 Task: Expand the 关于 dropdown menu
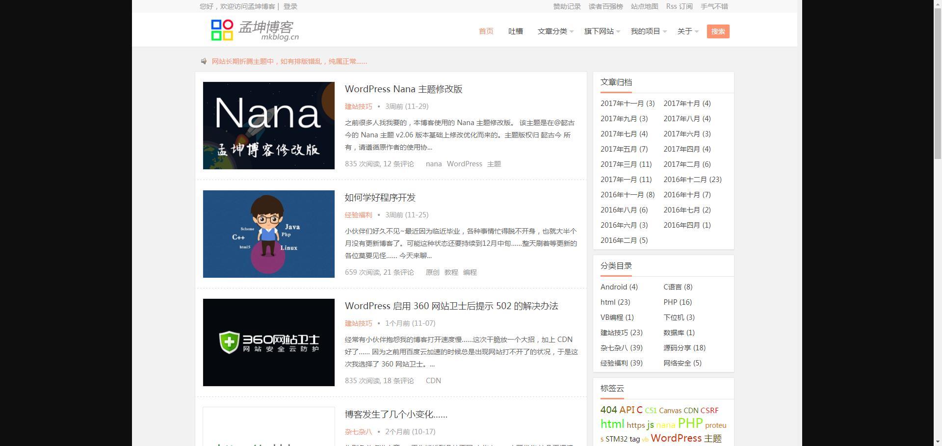tap(687, 31)
